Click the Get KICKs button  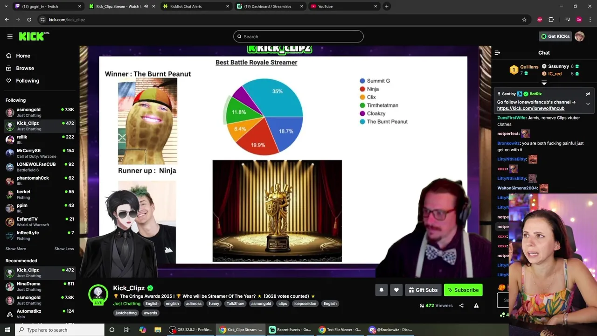[555, 36]
